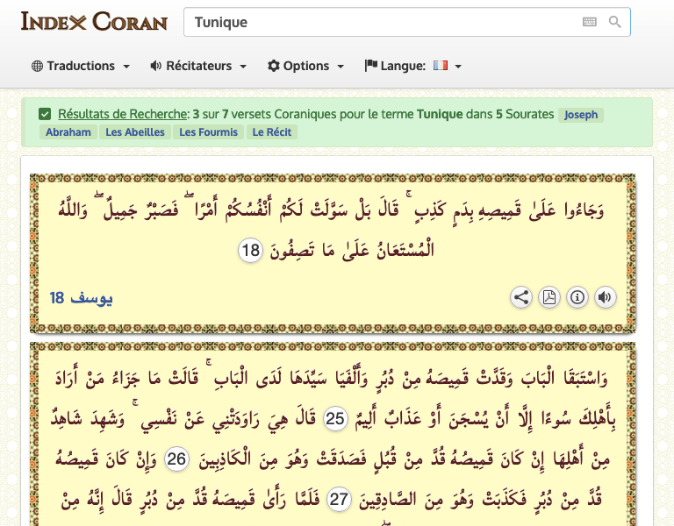The width and height of the screenshot is (674, 526).
Task: Expand the Traductions dropdown
Action: pyautogui.click(x=81, y=66)
